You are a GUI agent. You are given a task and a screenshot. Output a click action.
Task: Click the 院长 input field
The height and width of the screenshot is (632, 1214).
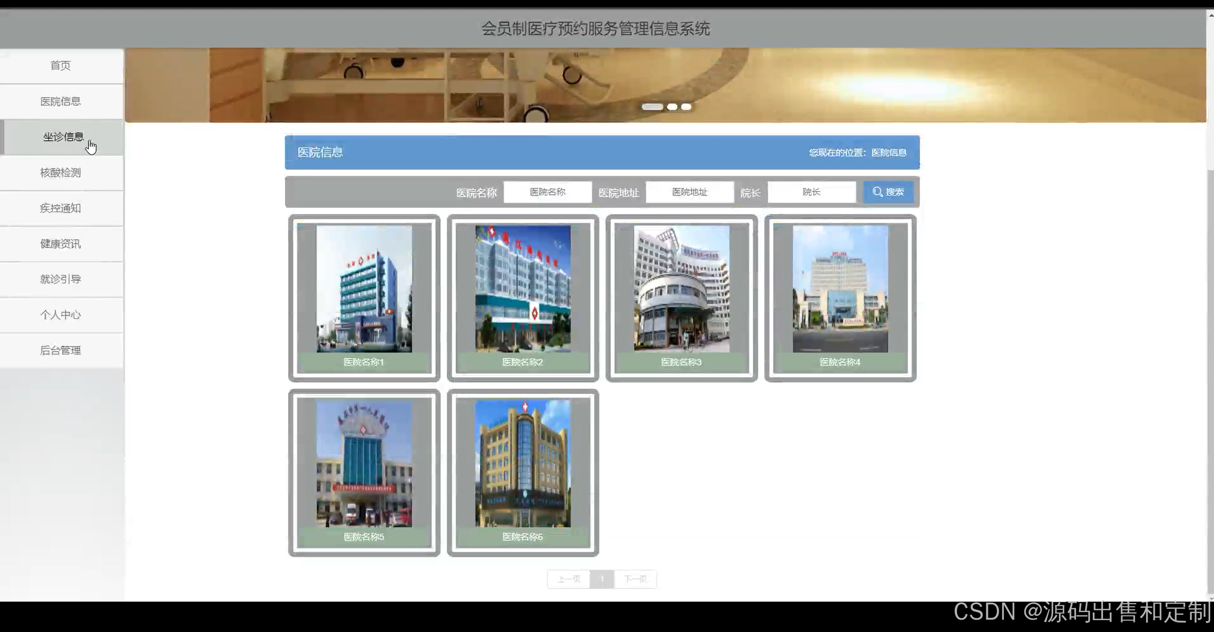pos(811,192)
